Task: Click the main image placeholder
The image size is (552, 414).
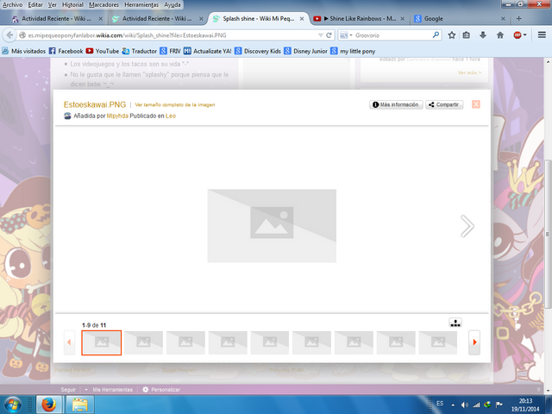Action: pyautogui.click(x=272, y=226)
